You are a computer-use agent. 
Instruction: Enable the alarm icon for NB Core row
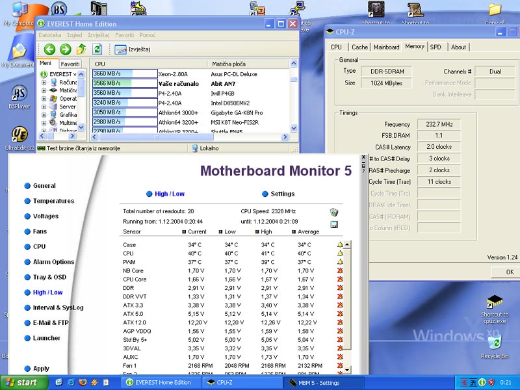(339, 270)
